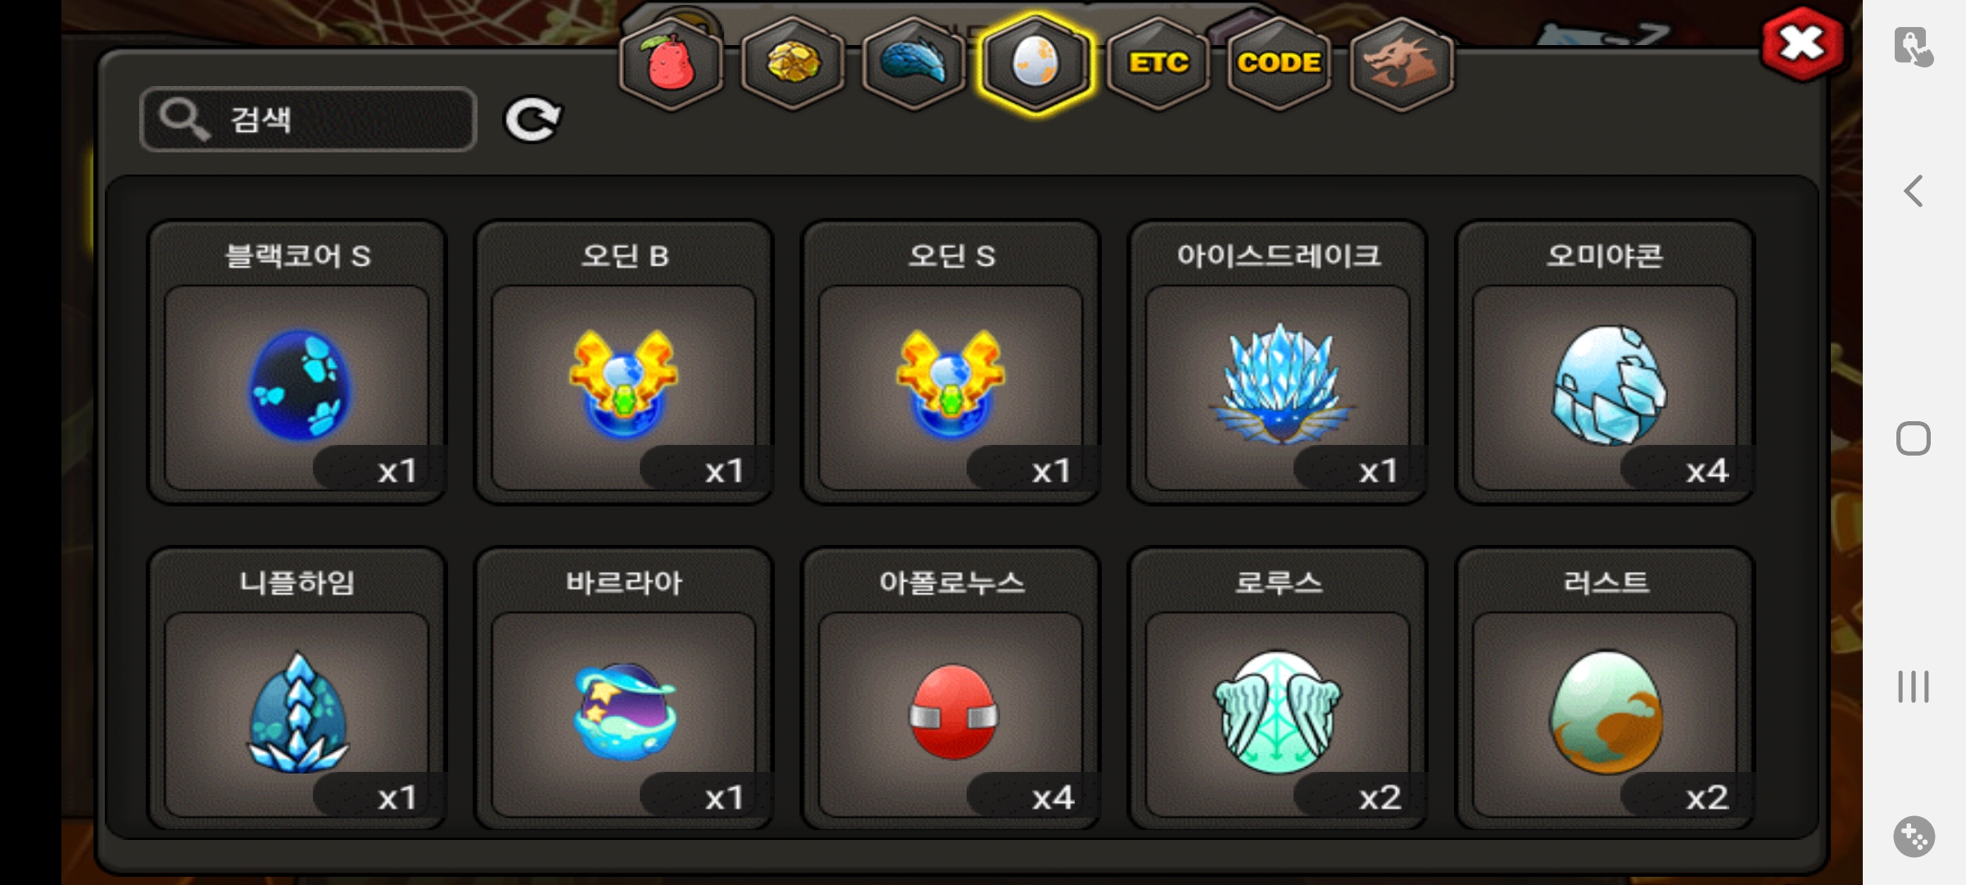Select the 블랙코어 S egg
Screen dimensions: 1966x885
point(297,361)
